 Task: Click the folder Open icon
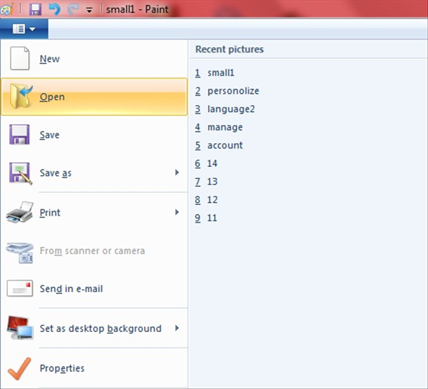(21, 97)
